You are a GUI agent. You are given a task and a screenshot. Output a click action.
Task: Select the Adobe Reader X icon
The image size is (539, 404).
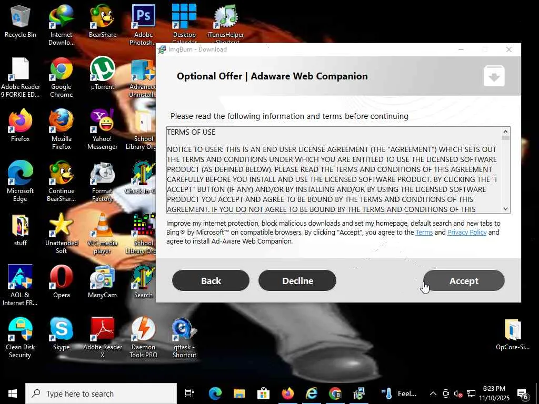[103, 337]
